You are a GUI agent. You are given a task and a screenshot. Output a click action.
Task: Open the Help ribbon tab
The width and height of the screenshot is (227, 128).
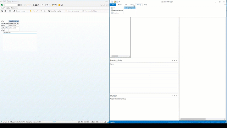[146, 5]
